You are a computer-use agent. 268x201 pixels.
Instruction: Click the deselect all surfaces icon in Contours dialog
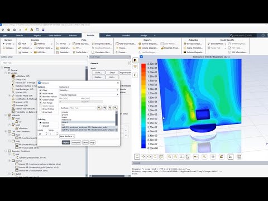(116, 108)
